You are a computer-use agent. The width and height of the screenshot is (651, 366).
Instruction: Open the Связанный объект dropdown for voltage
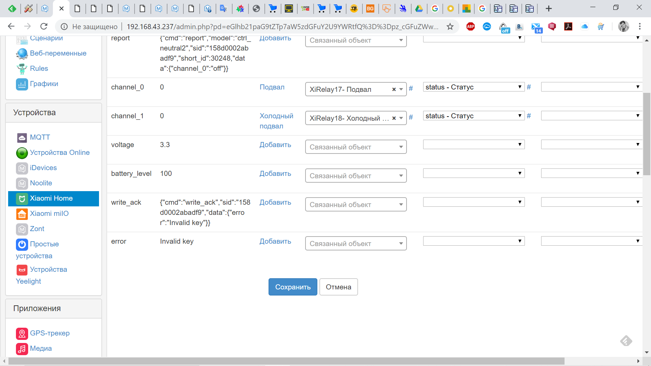(x=356, y=147)
